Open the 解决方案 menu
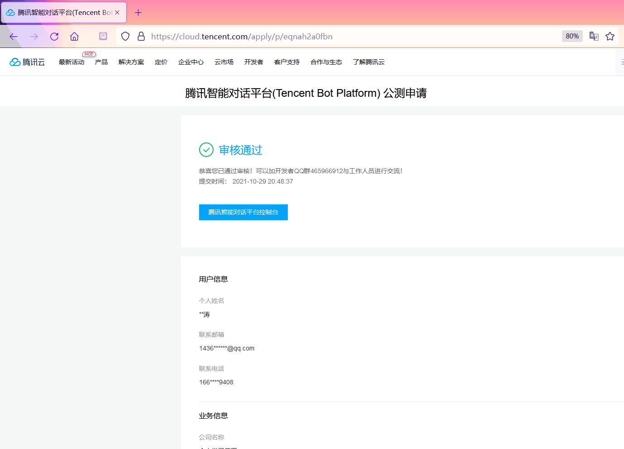This screenshot has width=624, height=449. [131, 62]
